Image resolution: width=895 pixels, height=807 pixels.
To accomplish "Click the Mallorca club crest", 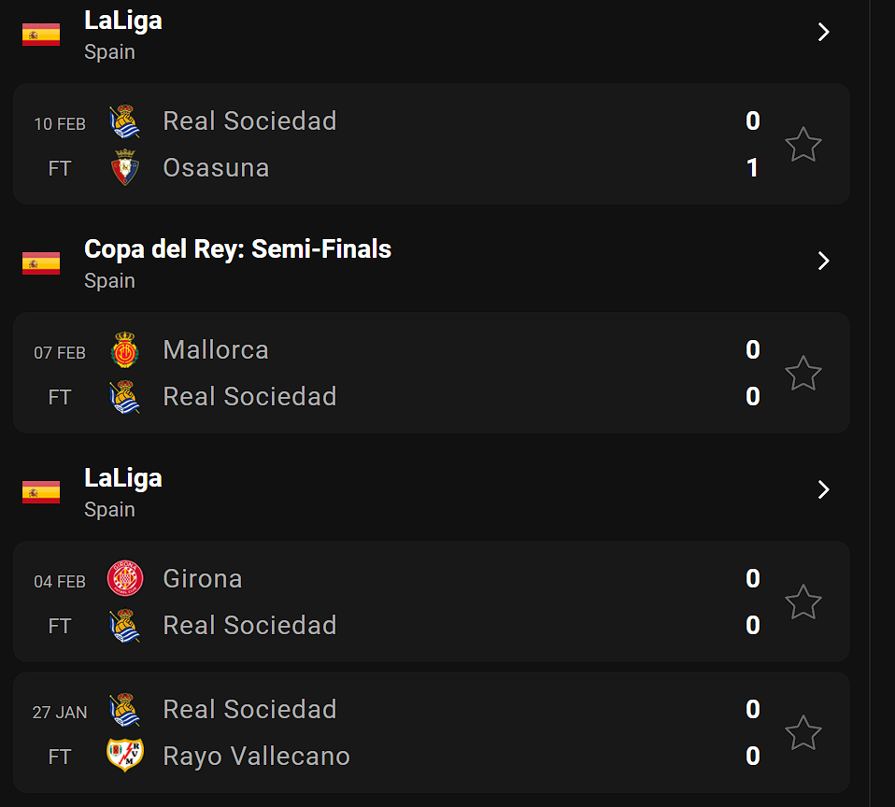I will coord(124,350).
